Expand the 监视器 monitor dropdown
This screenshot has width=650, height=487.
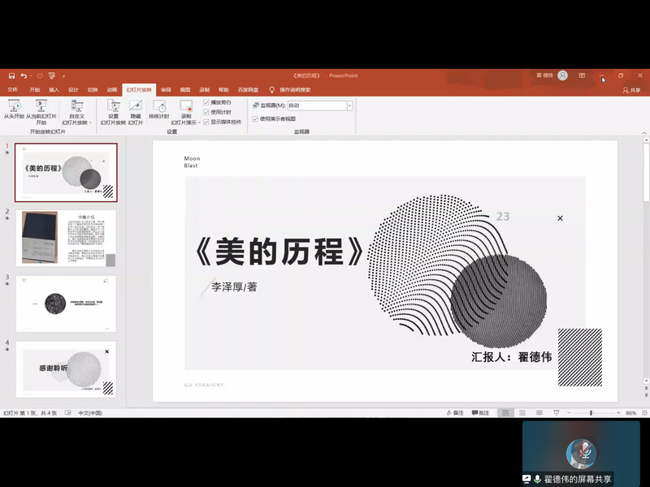pyautogui.click(x=349, y=106)
